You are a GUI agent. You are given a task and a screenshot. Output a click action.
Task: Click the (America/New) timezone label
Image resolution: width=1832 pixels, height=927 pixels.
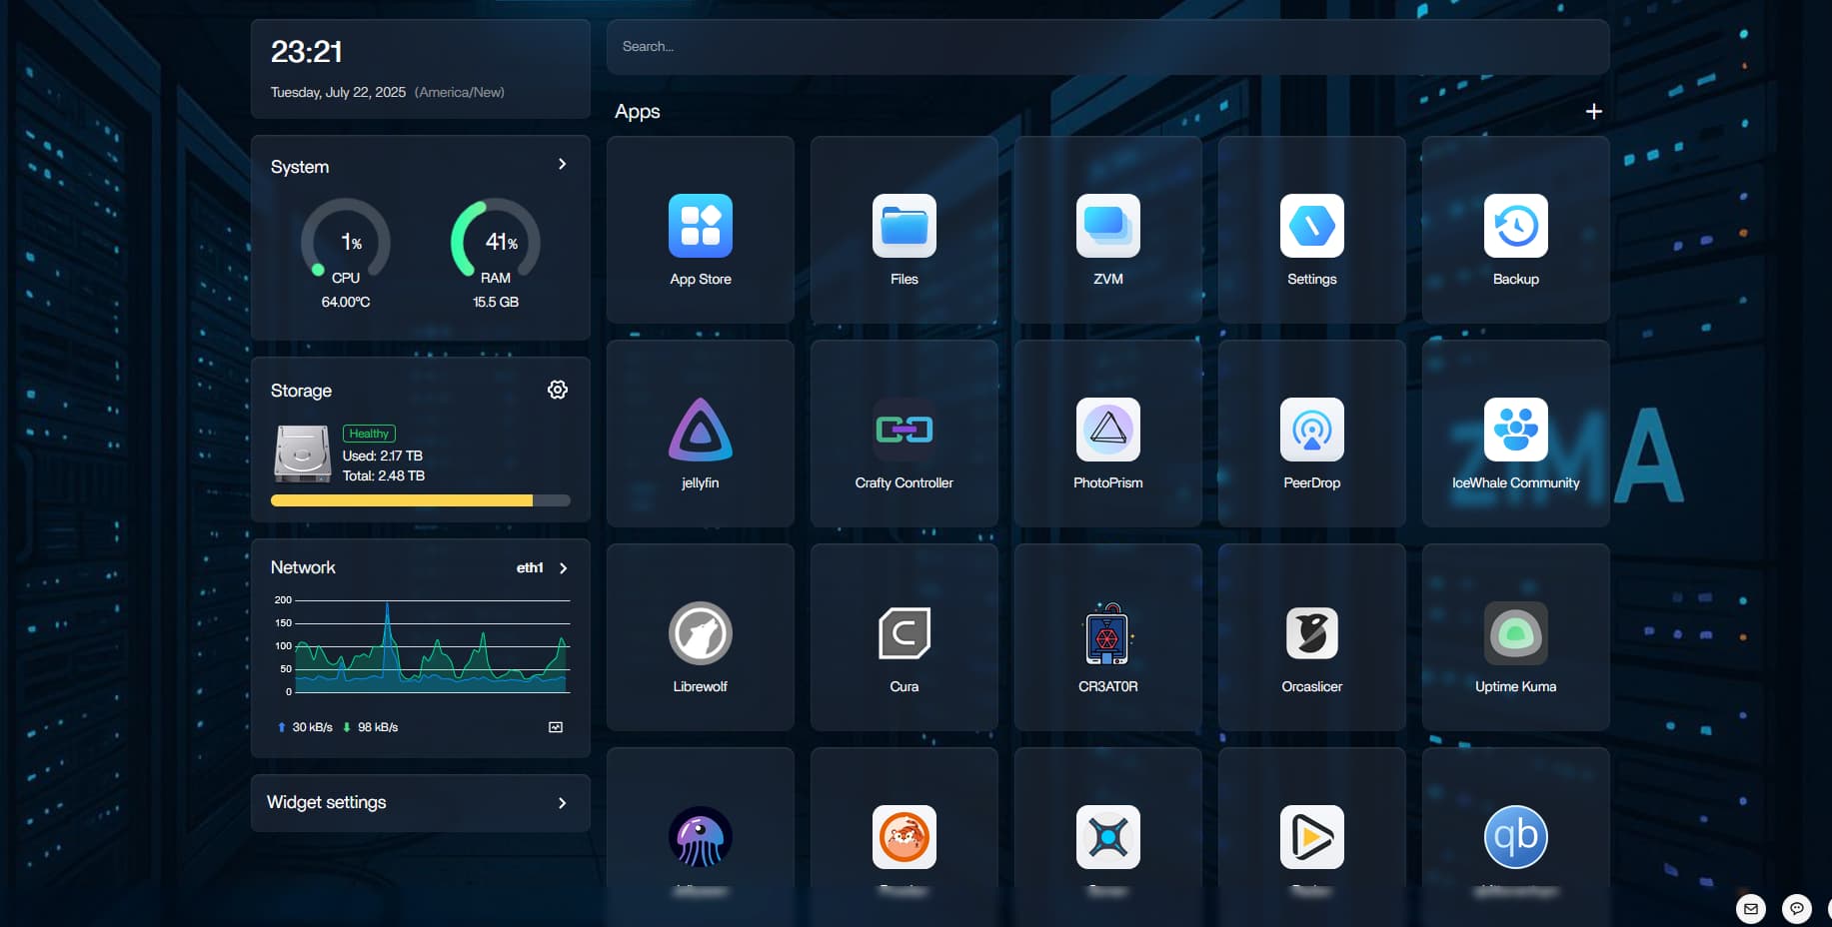click(x=460, y=92)
